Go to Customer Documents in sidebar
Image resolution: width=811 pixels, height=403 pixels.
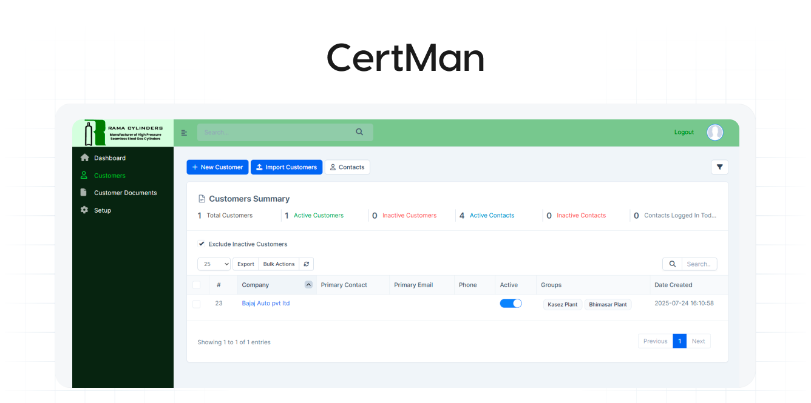(x=125, y=193)
